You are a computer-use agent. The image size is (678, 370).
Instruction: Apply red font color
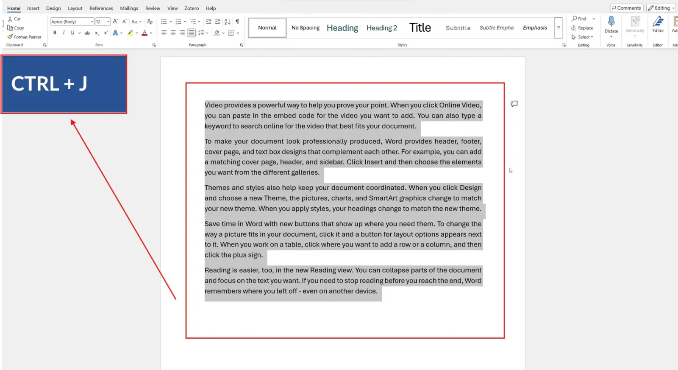click(x=144, y=33)
